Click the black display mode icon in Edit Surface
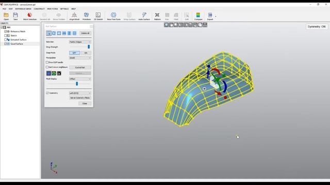The image size is (330, 185). pos(59,73)
